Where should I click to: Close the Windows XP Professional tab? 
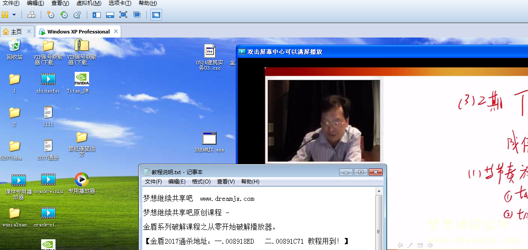pyautogui.click(x=115, y=31)
